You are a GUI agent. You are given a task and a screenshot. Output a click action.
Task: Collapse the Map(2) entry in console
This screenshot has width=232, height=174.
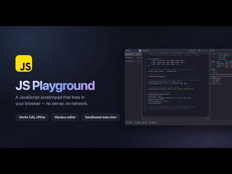[x=211, y=69]
